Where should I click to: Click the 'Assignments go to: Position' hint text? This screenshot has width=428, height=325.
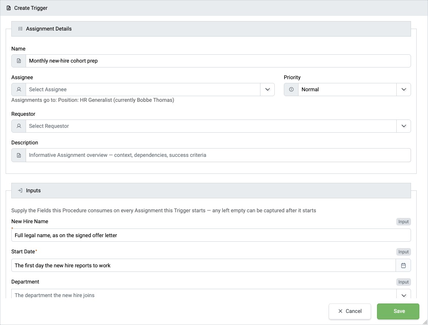pyautogui.click(x=92, y=100)
